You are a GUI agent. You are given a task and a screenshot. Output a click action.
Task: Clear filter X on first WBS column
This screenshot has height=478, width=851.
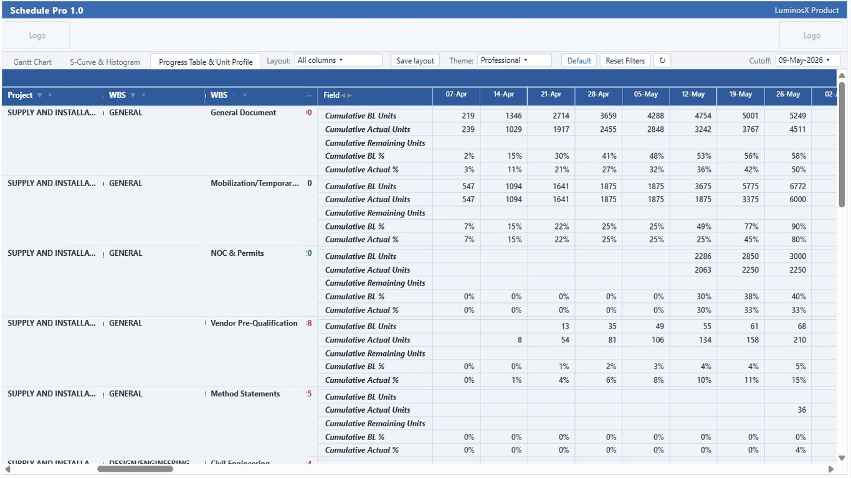143,95
